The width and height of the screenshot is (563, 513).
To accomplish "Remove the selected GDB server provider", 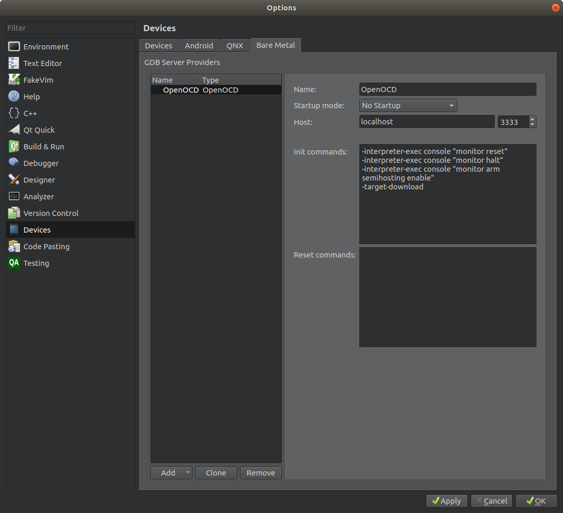I will click(261, 473).
